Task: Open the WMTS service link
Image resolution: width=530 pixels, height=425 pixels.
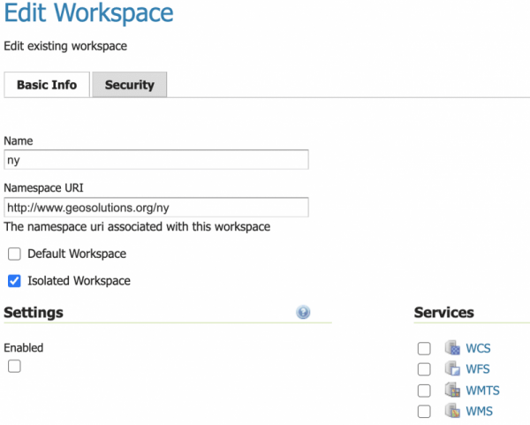Action: tap(482, 391)
